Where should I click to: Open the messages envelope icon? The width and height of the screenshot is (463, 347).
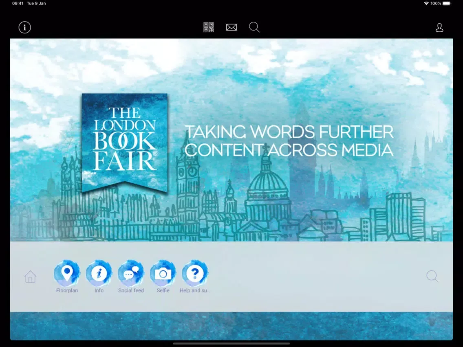tap(231, 27)
